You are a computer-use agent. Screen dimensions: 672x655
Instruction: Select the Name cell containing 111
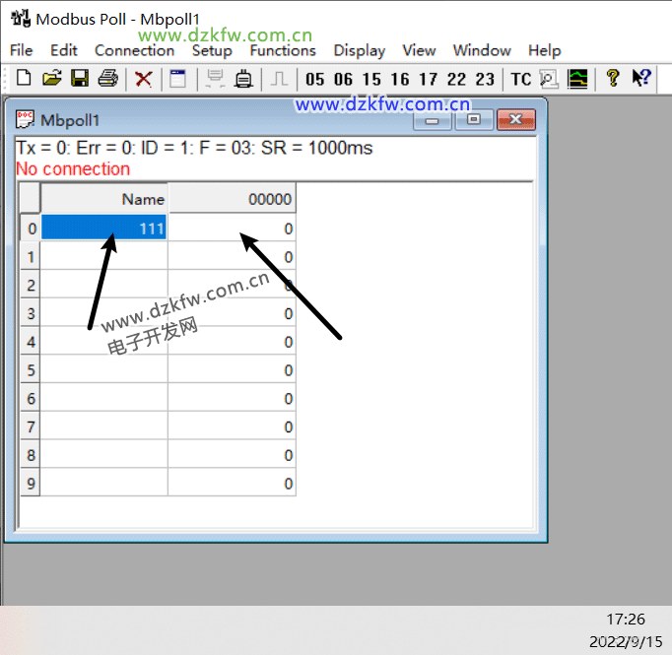pos(104,229)
